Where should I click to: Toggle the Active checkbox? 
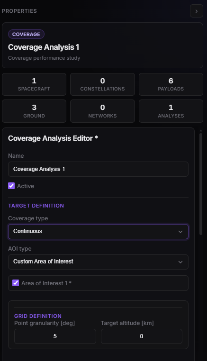(11, 186)
